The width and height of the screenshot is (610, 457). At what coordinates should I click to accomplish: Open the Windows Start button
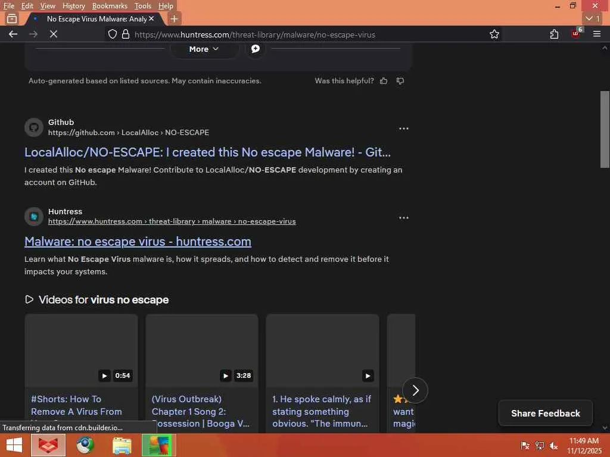tap(14, 445)
